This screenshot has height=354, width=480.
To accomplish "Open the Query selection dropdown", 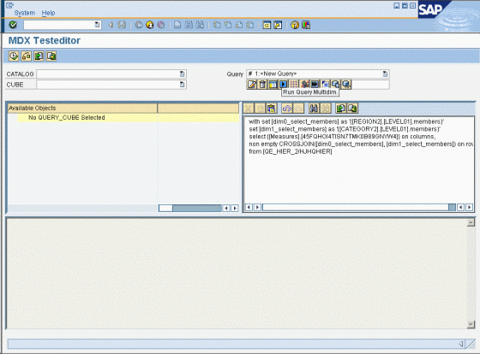I will (385, 74).
